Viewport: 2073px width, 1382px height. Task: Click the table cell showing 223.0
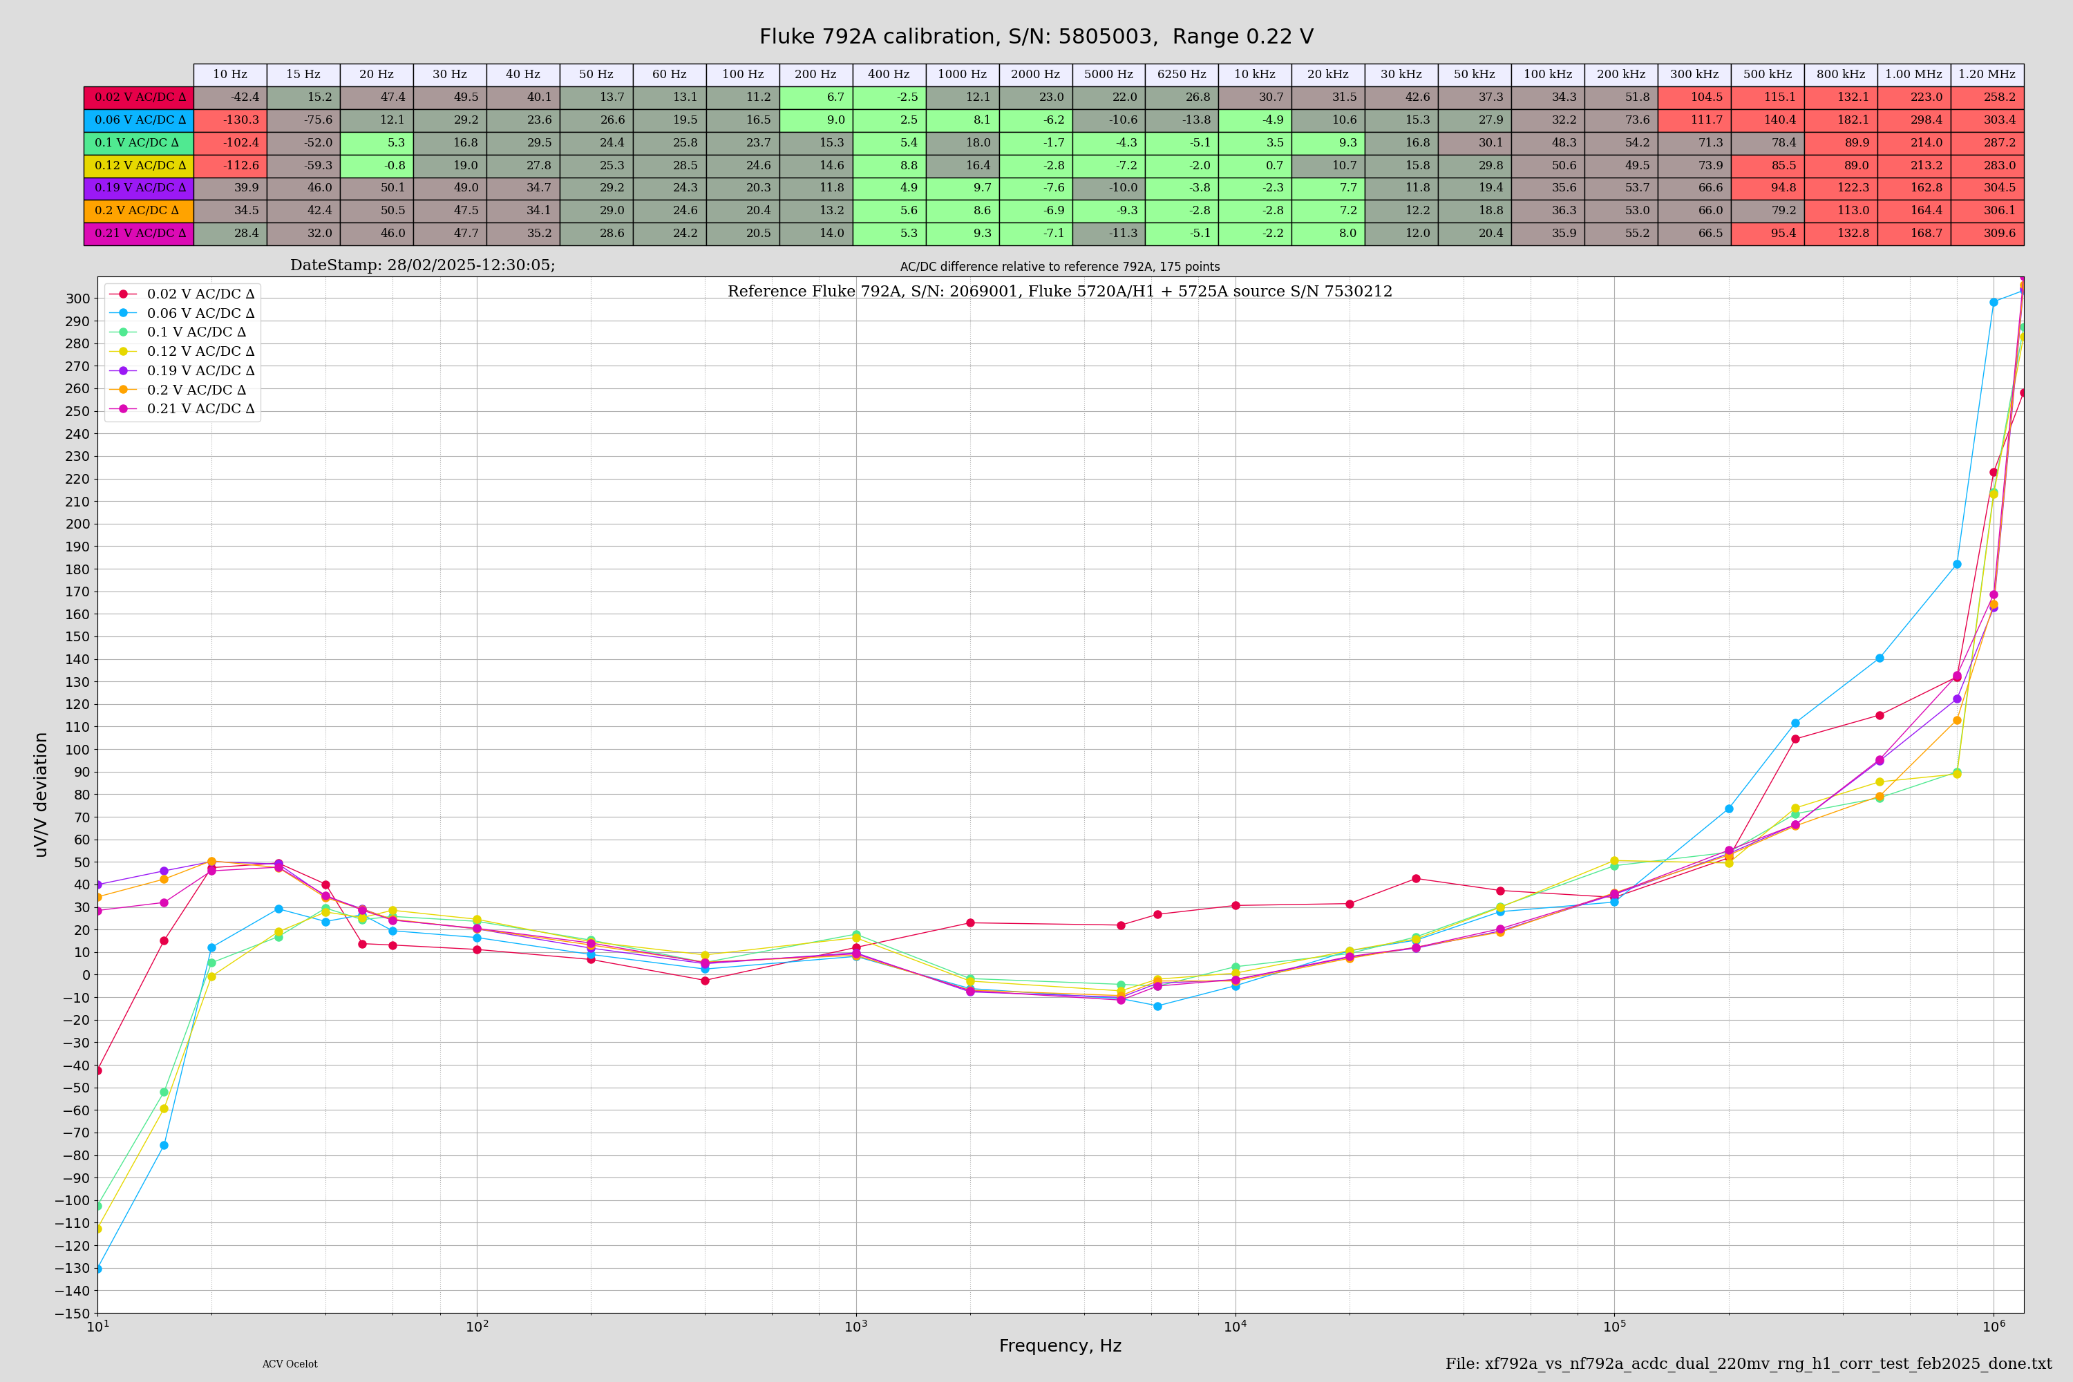click(x=1914, y=97)
